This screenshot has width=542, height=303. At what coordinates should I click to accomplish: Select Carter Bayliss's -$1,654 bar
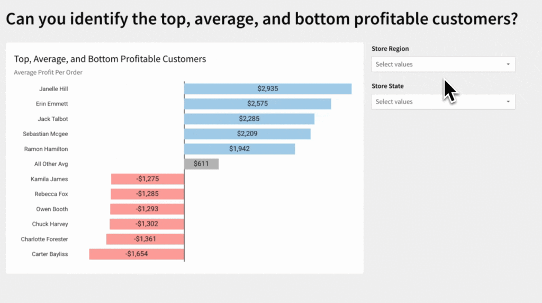(137, 254)
